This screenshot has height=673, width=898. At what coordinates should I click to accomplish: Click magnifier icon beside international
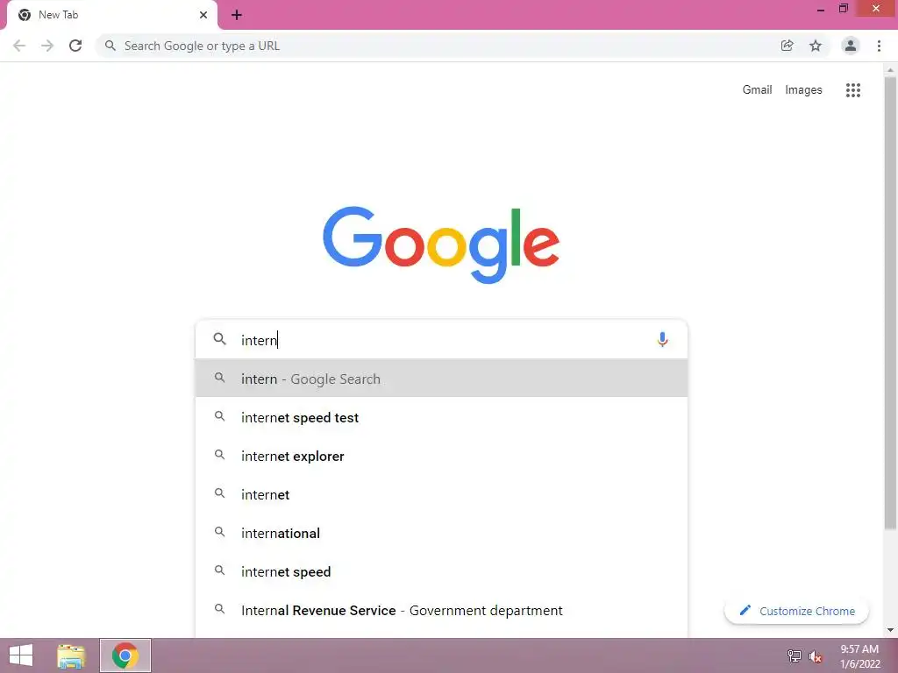pos(219,532)
